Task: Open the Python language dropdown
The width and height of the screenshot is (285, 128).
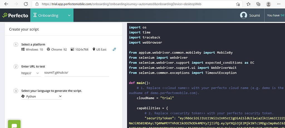Action: [x=41, y=96]
